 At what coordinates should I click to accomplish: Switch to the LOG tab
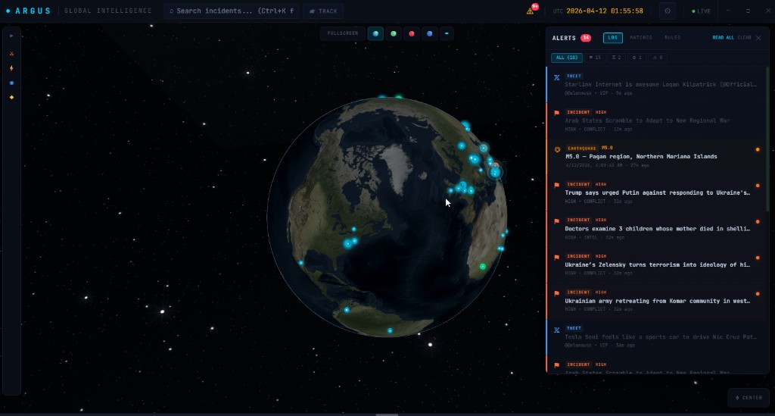[613, 38]
